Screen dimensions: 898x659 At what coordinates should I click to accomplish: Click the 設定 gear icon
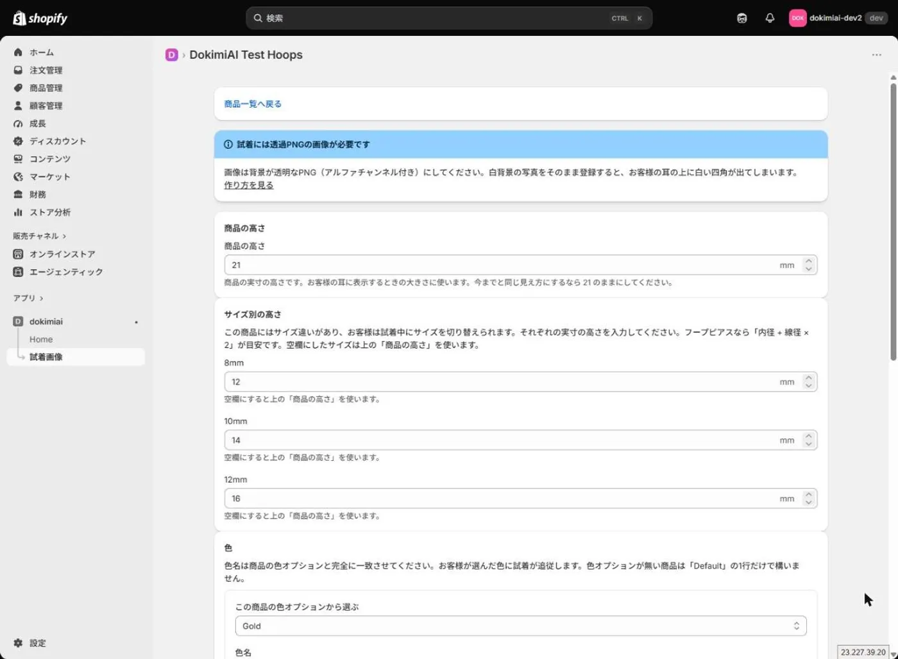point(18,643)
